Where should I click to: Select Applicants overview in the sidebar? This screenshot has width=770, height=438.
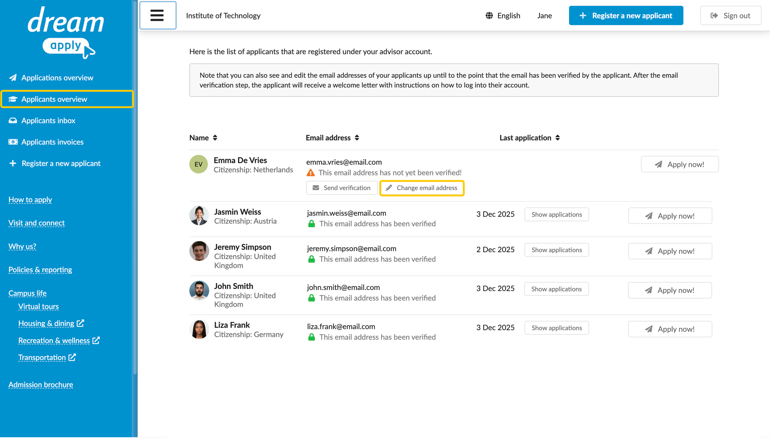(67, 99)
